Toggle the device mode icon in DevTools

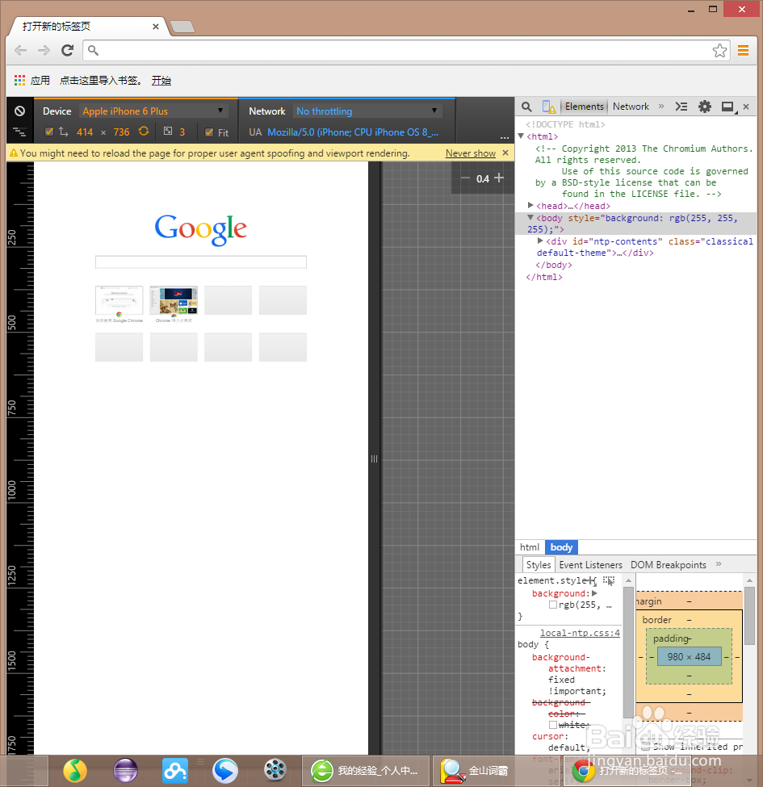pyautogui.click(x=549, y=107)
